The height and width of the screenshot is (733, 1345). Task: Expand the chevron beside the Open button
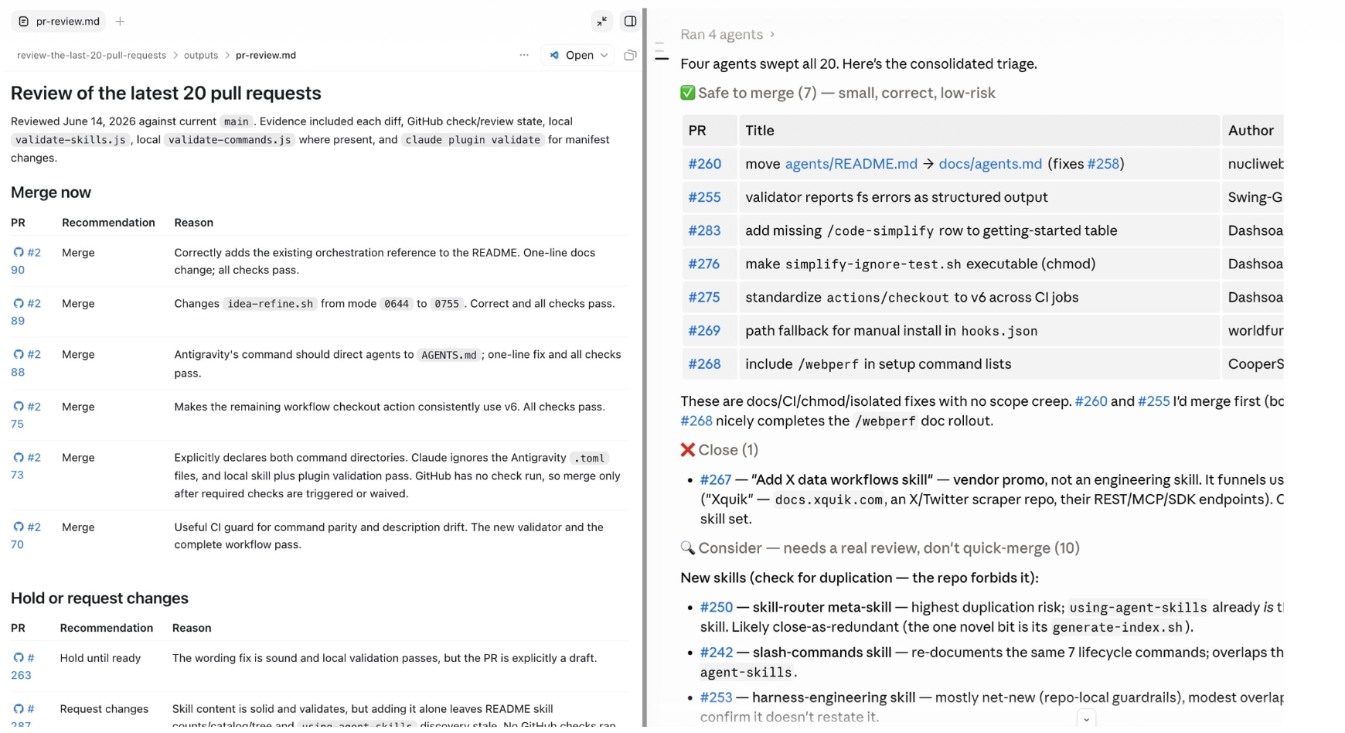pos(604,55)
